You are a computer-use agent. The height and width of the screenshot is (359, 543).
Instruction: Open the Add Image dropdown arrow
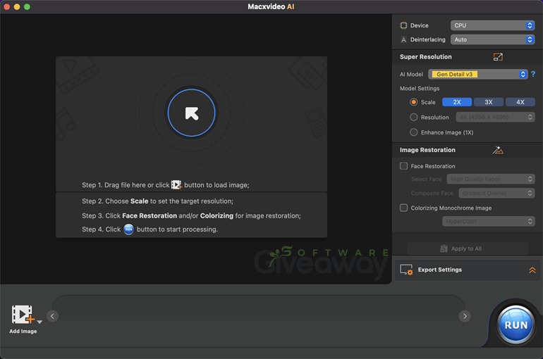pyautogui.click(x=39, y=322)
